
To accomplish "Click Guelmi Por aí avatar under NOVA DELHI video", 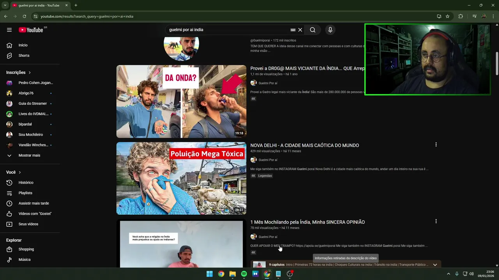I will coord(253,160).
